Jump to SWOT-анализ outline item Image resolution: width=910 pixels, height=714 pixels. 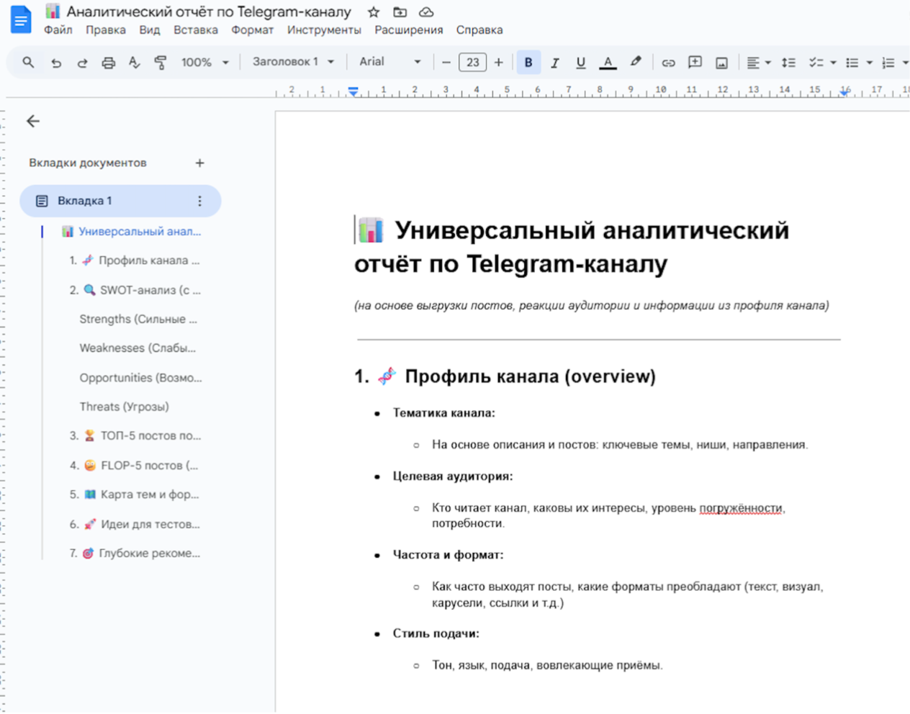pos(135,290)
